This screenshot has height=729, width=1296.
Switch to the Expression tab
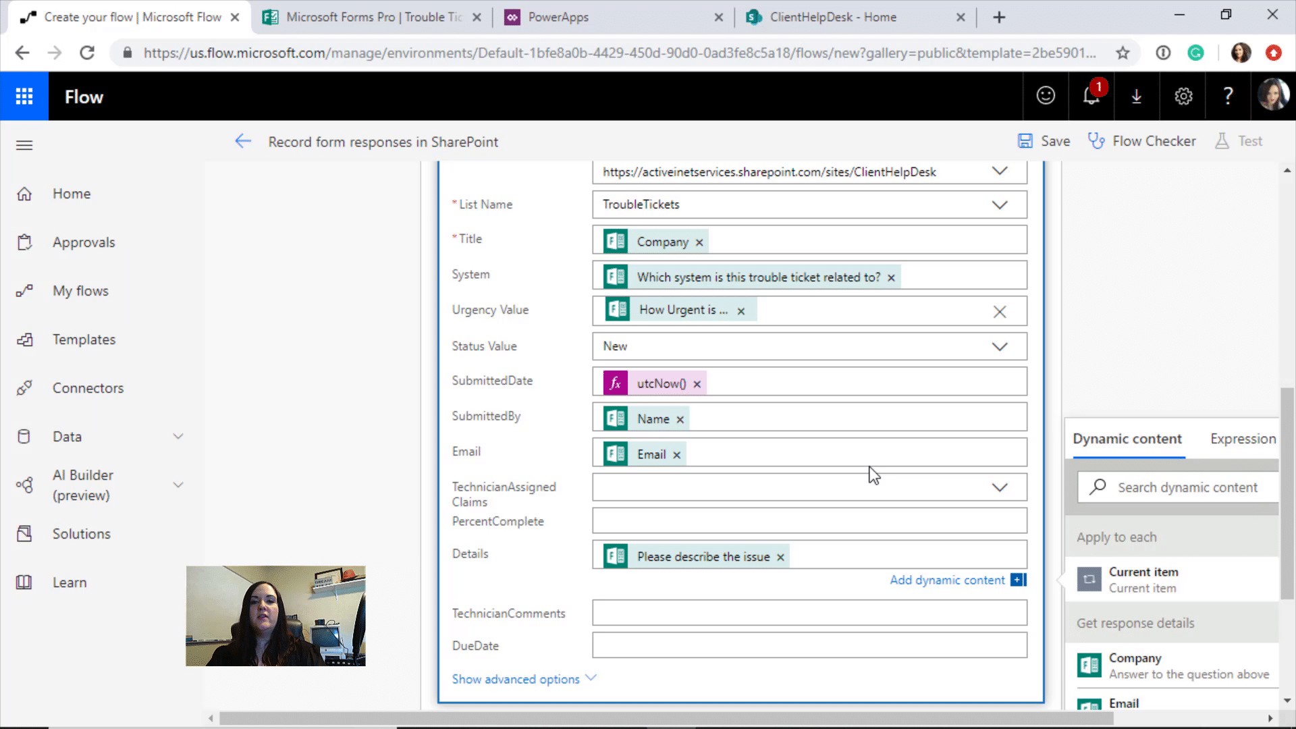[x=1243, y=439]
